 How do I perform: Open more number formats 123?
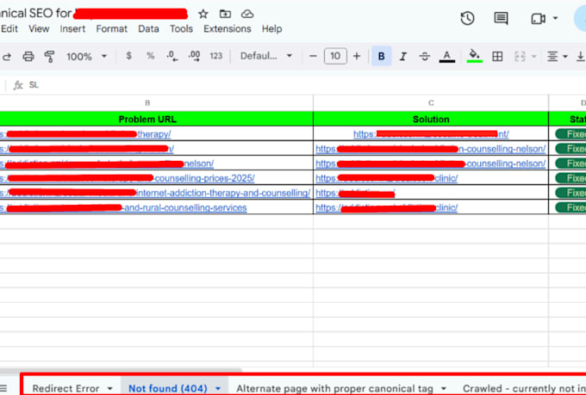pyautogui.click(x=216, y=56)
